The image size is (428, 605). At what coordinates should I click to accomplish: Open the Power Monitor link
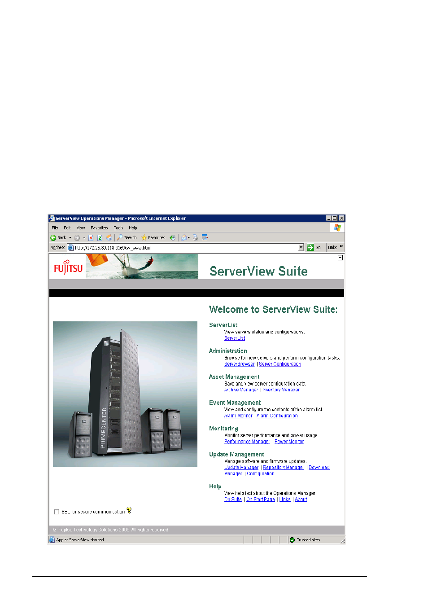[289, 442]
